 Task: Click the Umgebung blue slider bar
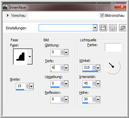[x=55, y=87]
